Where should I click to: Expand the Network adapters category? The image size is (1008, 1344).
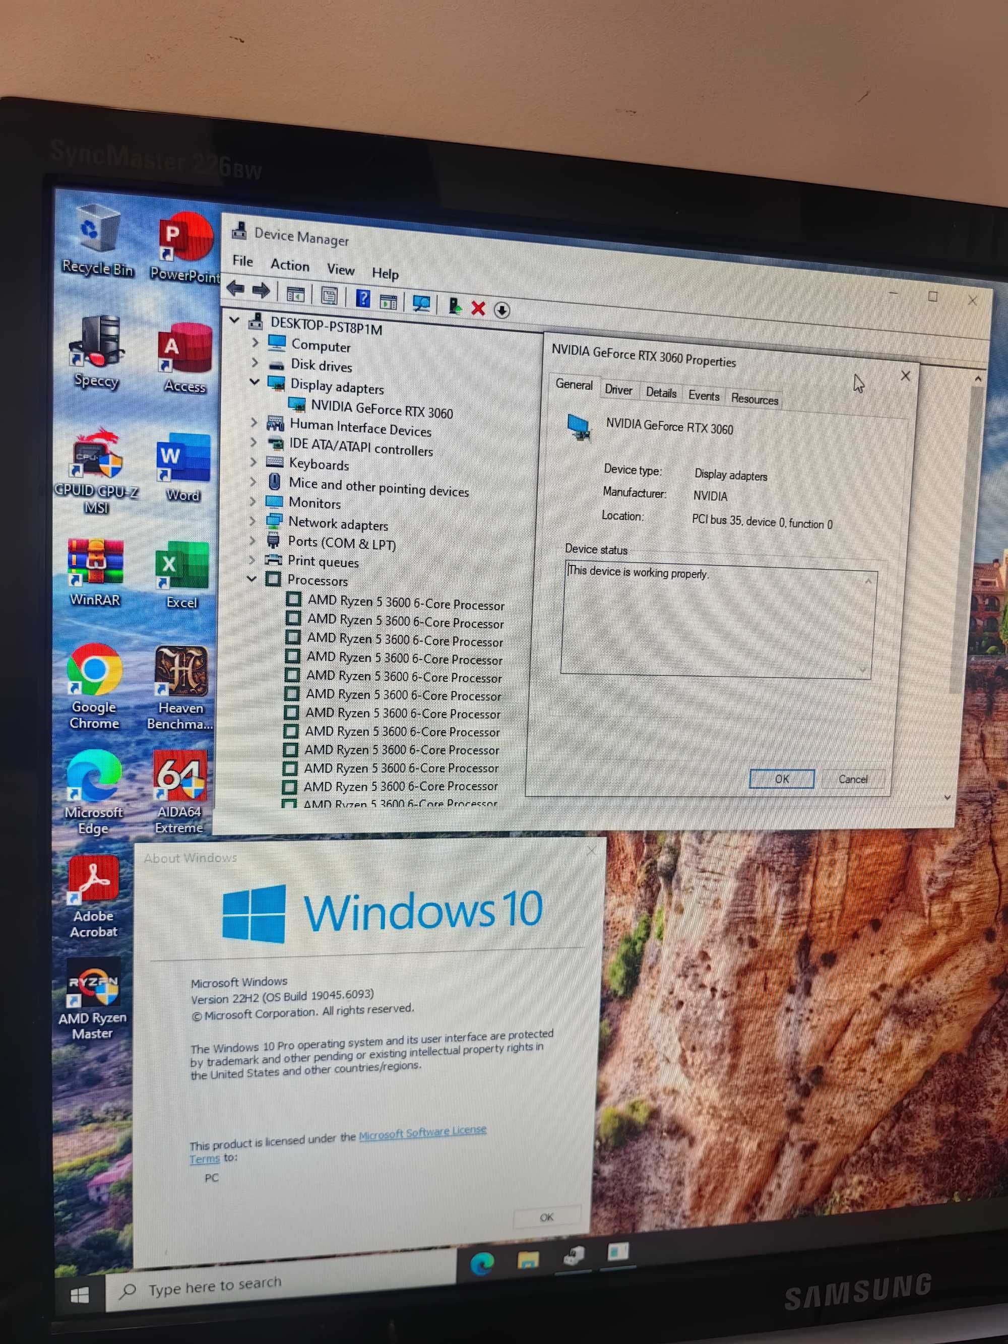coord(253,521)
